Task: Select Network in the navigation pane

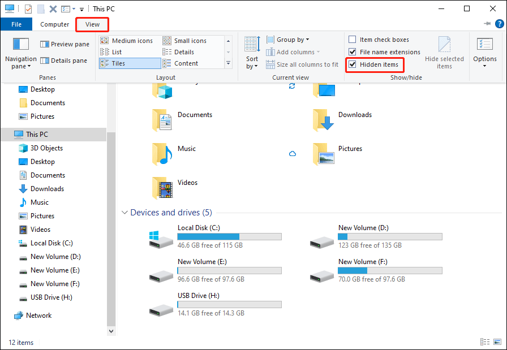Action: [38, 315]
